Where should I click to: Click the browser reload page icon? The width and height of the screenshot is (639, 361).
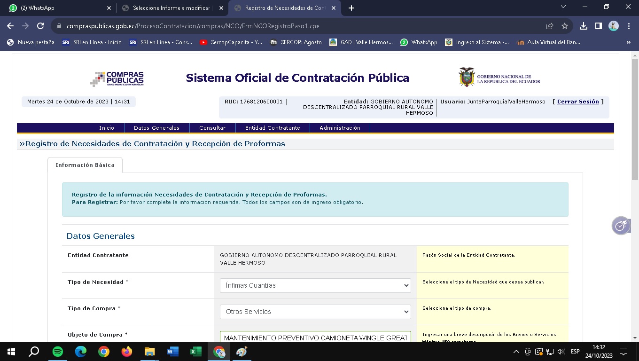tap(40, 26)
